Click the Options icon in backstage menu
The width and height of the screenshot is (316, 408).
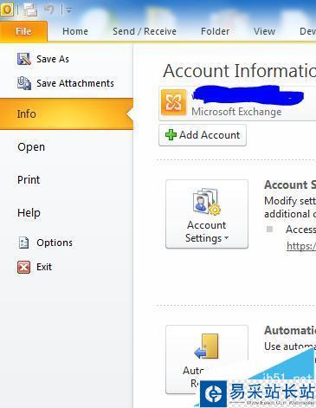click(x=23, y=243)
